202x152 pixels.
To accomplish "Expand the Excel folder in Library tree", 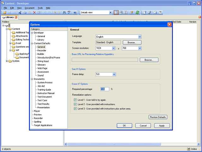I will coord(10,43).
